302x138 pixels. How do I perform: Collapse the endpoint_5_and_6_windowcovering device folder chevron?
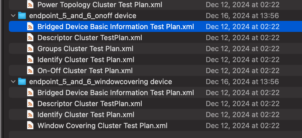click(13, 82)
